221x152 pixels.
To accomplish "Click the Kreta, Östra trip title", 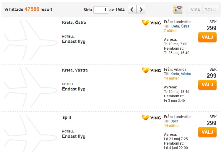I will tap(74, 22).
